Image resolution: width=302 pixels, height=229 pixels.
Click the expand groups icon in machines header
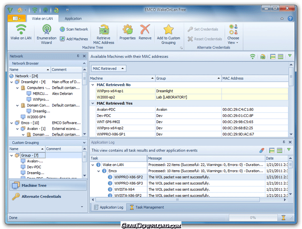273,56
